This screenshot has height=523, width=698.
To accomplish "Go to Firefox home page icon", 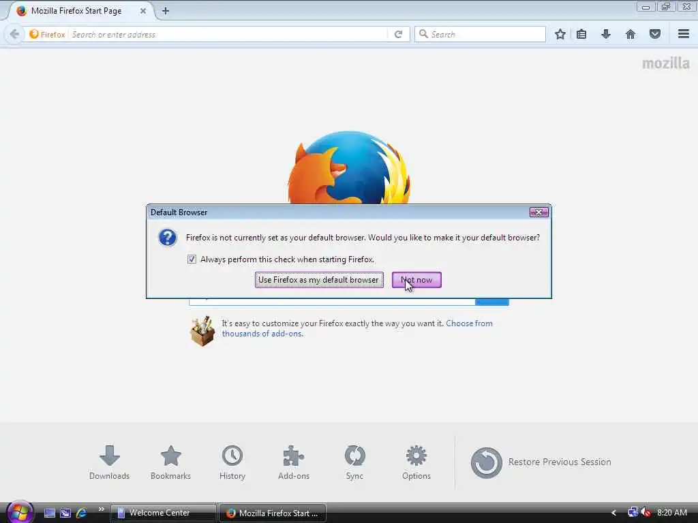I will [631, 34].
